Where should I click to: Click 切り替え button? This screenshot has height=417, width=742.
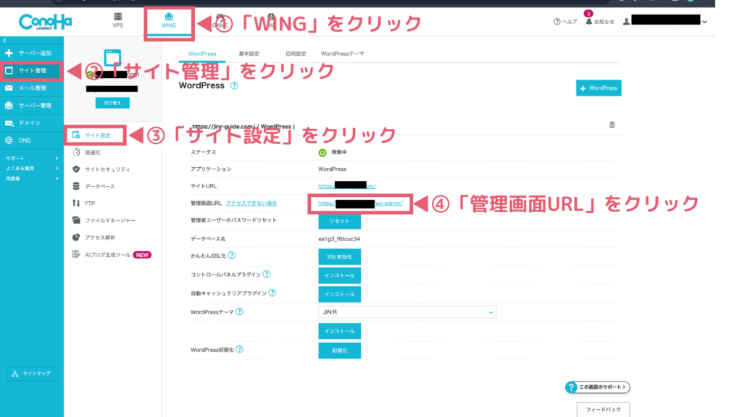tap(112, 103)
